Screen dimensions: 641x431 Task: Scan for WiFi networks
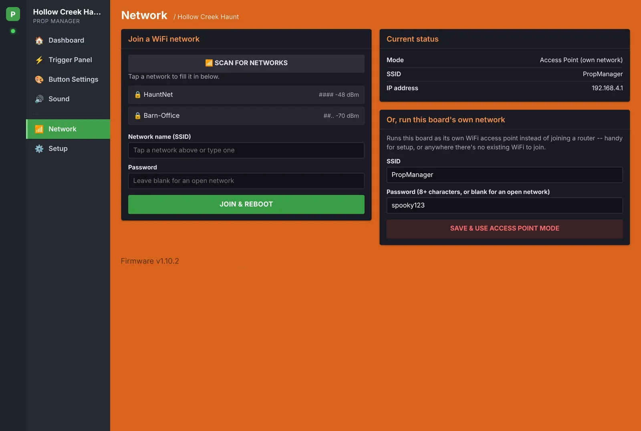point(246,63)
